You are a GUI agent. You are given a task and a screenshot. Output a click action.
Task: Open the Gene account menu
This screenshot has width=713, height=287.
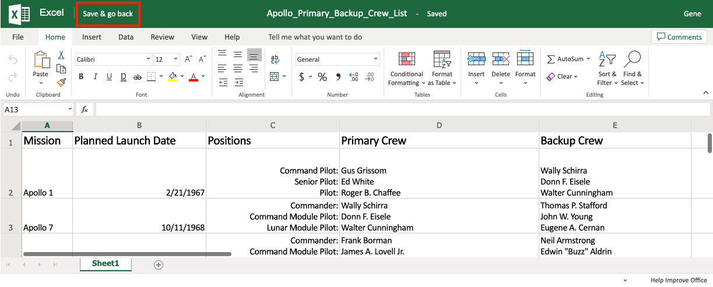click(x=692, y=13)
